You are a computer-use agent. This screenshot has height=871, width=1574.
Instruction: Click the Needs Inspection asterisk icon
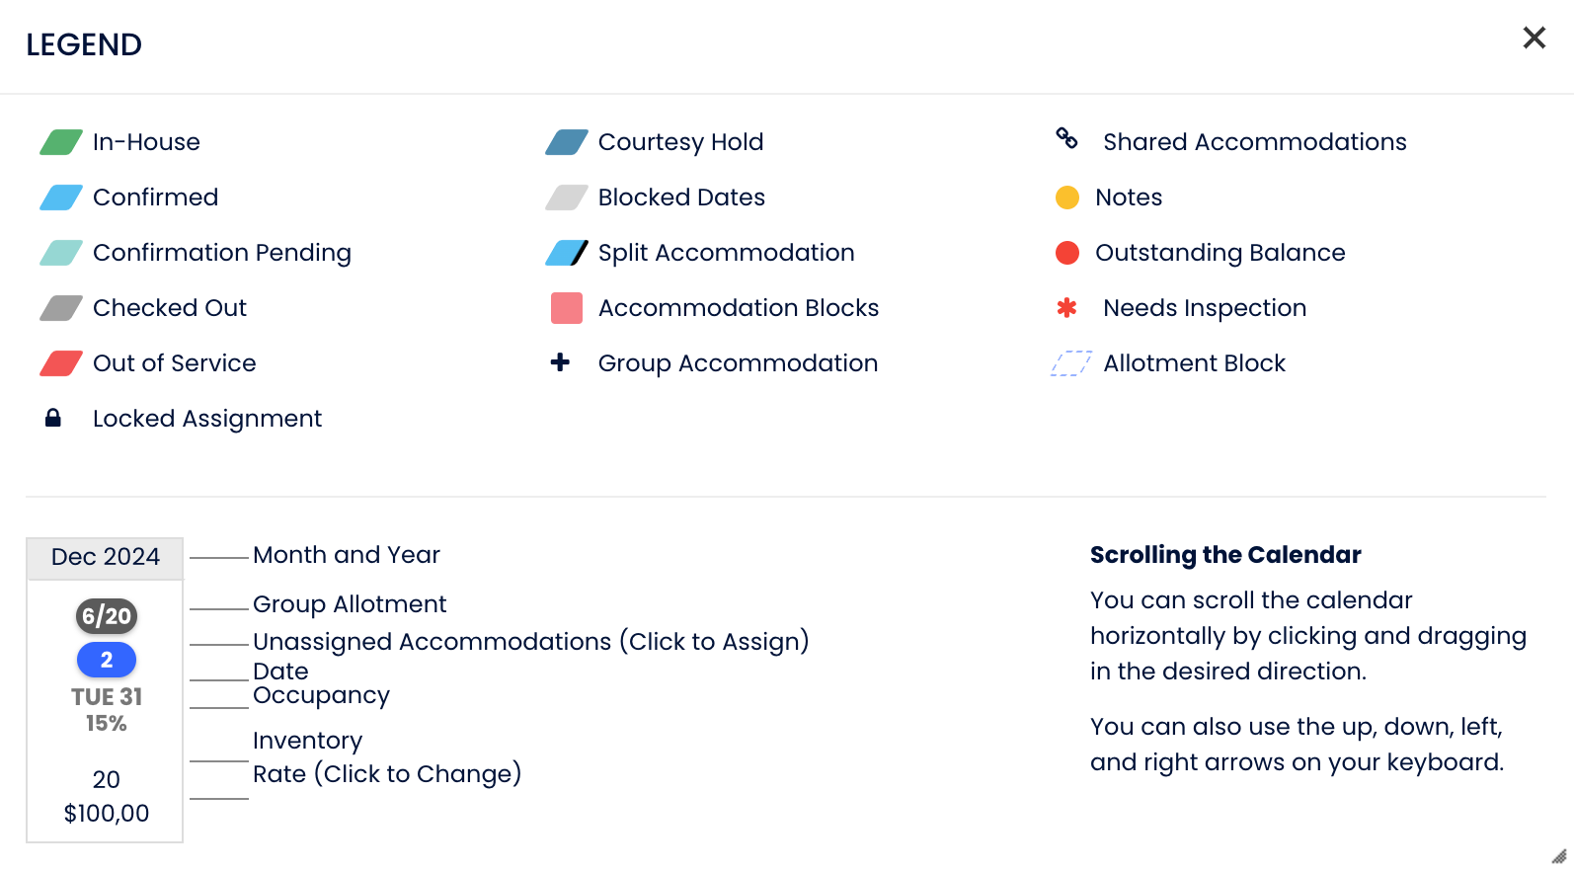(1066, 308)
